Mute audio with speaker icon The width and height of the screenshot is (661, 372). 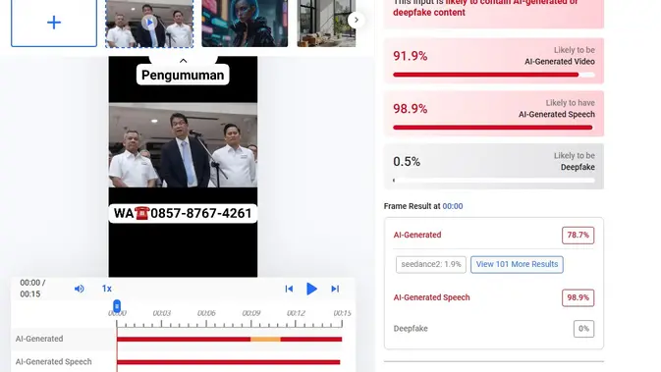click(80, 289)
